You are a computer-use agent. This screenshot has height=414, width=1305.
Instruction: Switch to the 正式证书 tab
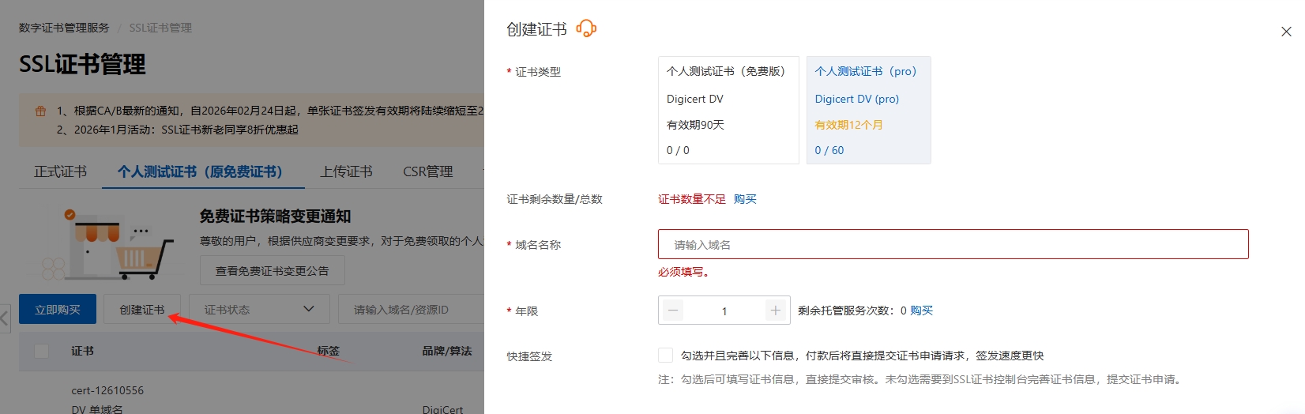click(x=60, y=171)
